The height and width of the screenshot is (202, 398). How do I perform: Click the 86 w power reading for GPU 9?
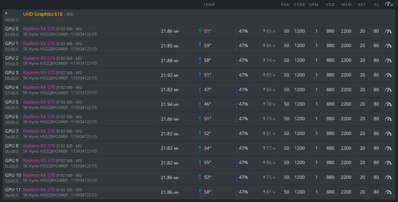271,163
